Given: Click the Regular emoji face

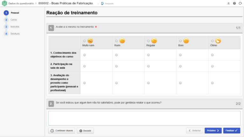Looking at the screenshot, I should coord(154,41).
